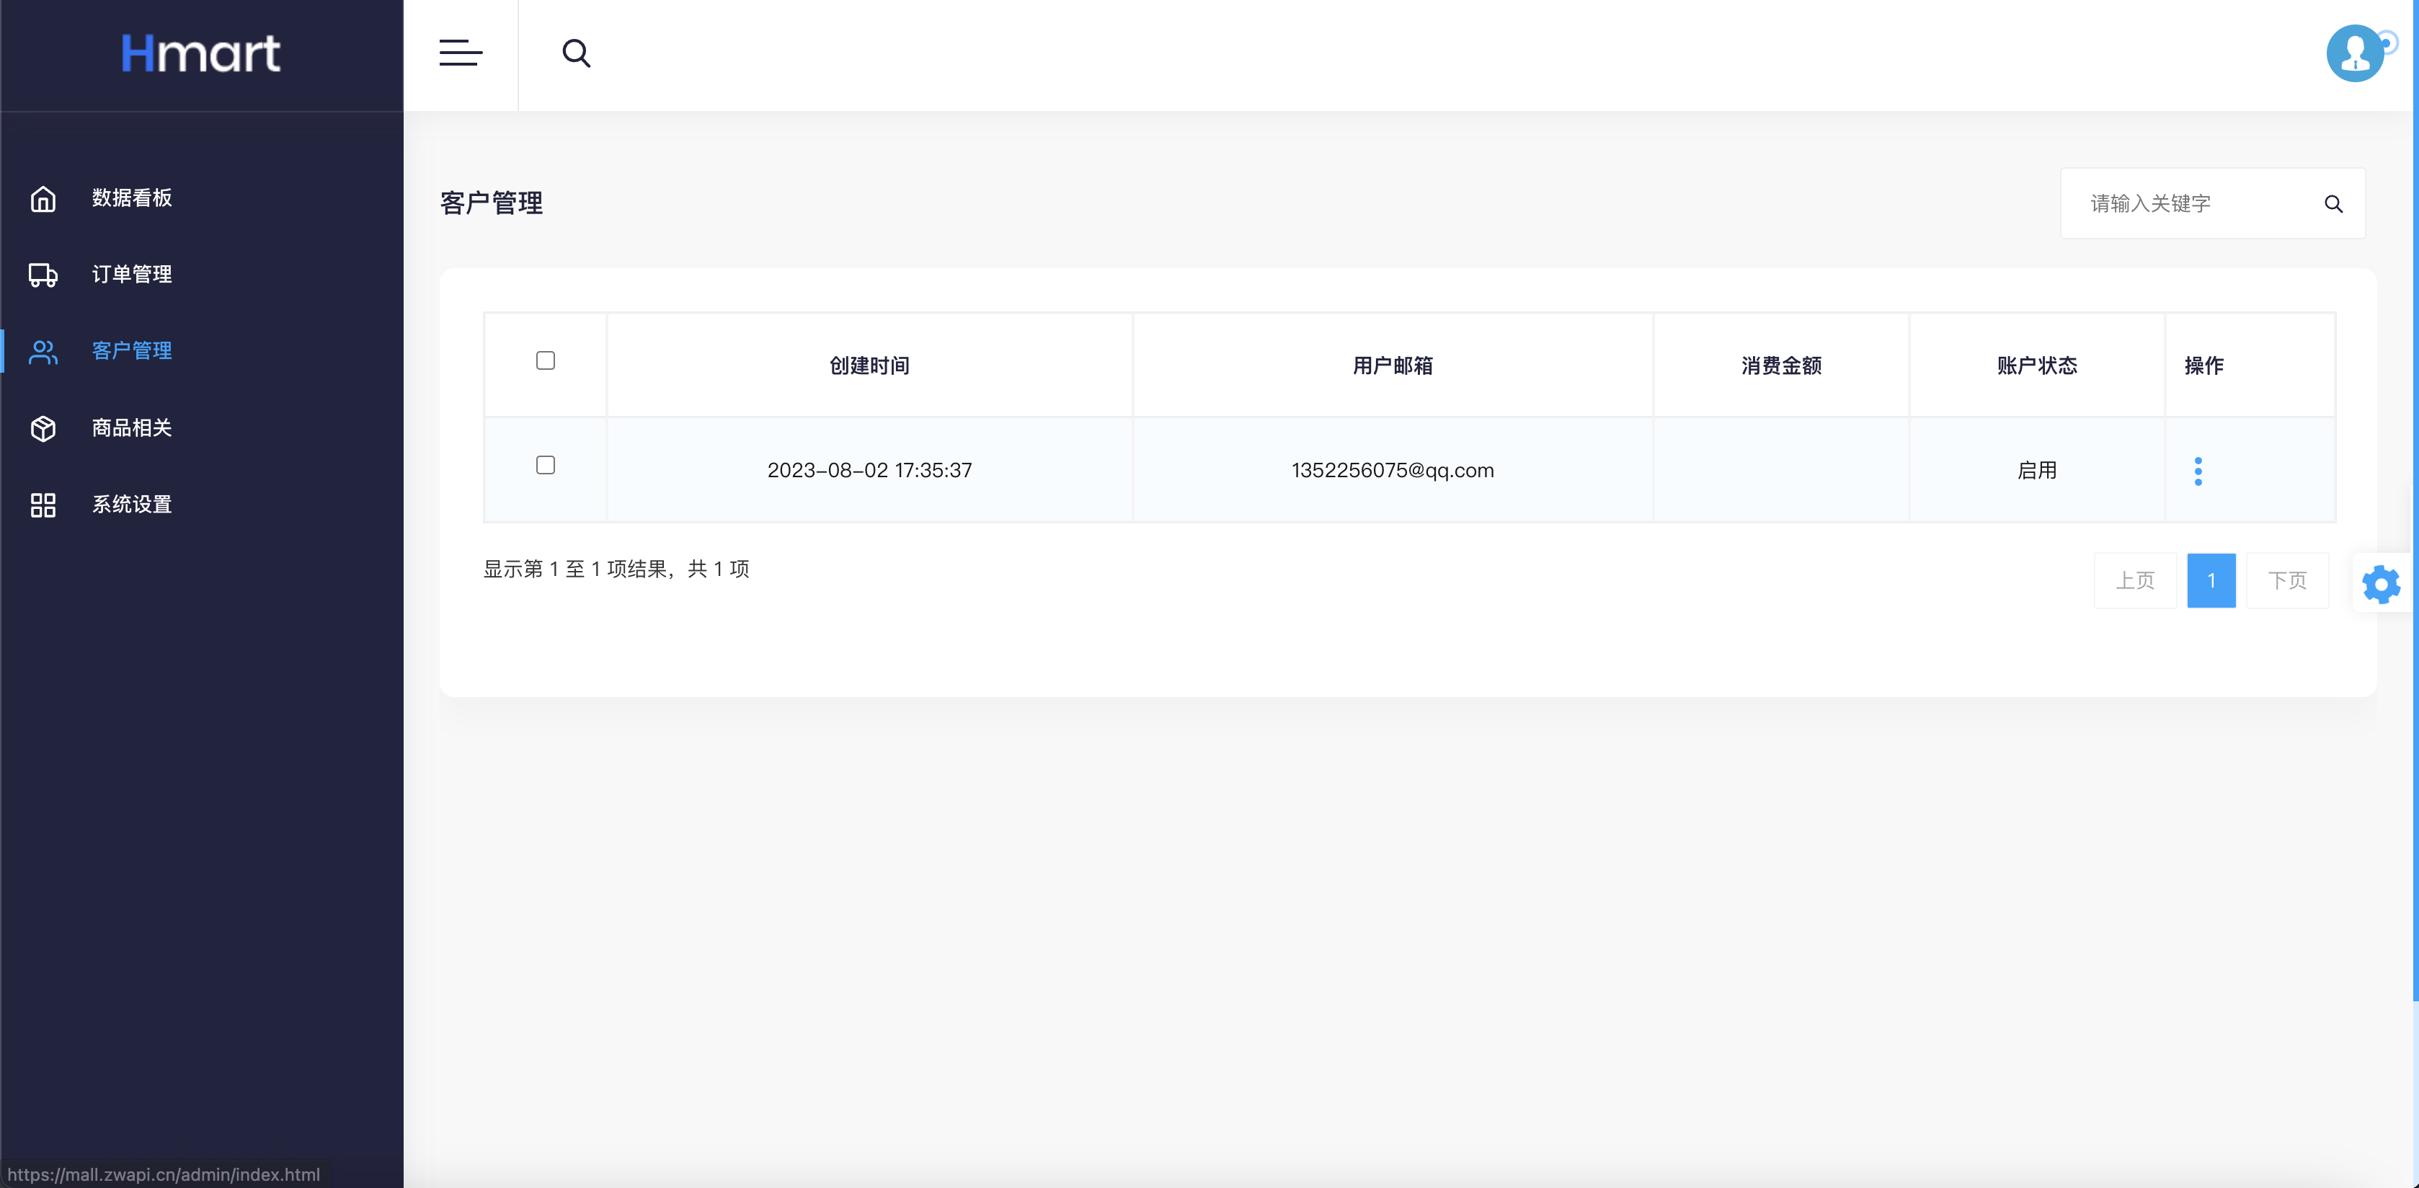Open the data dashboard home icon

coord(43,198)
